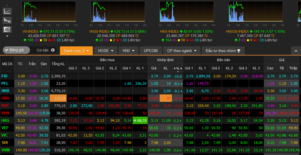Open the line chart view icon
Image resolution: width=301 pixels, height=155 pixels.
[x=7, y=11]
